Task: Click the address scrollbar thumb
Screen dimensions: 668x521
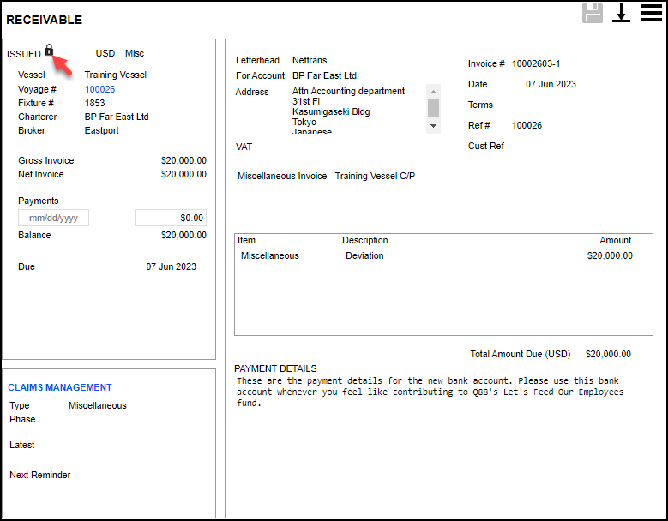Action: pos(433,107)
